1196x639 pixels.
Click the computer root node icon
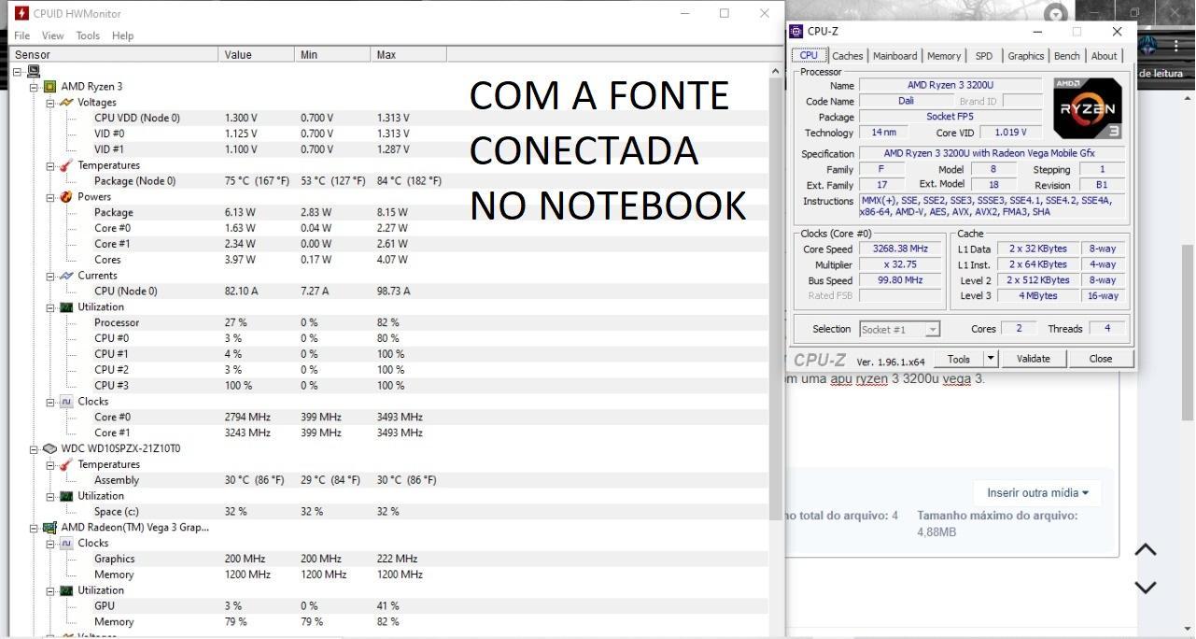(x=34, y=71)
